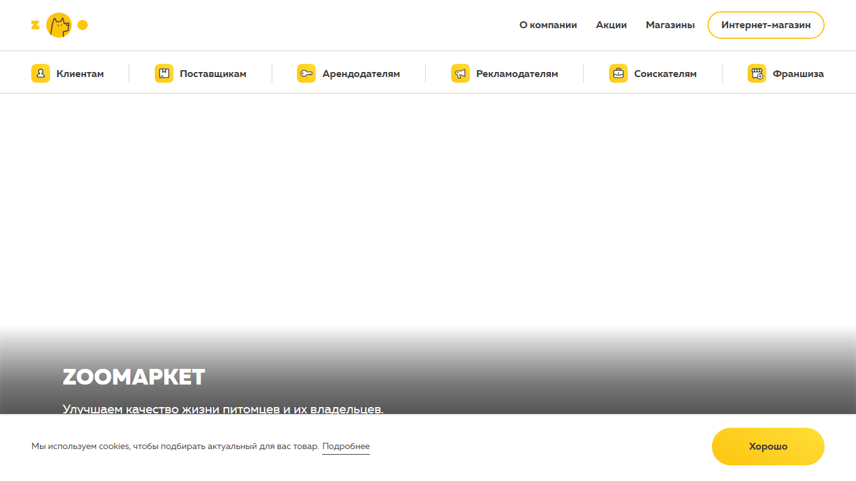Select the Клиентам section
Screen dimensions: 856x481
pyautogui.click(x=68, y=73)
